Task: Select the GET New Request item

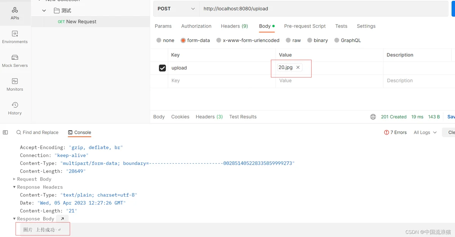Action: point(90,22)
